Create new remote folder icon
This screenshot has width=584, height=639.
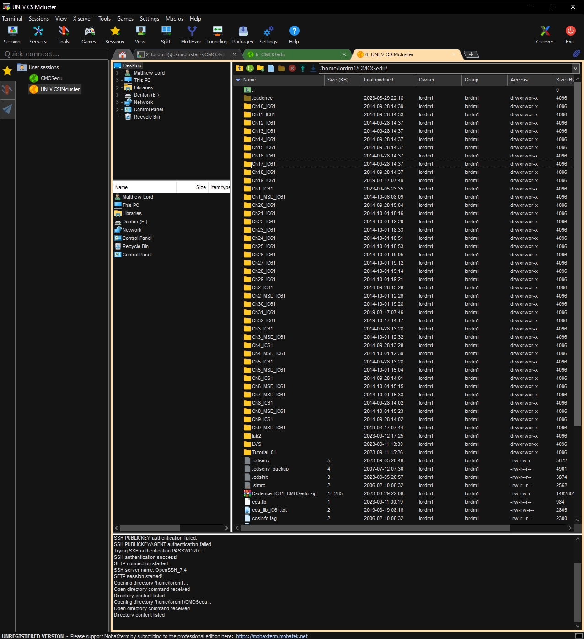click(x=261, y=68)
